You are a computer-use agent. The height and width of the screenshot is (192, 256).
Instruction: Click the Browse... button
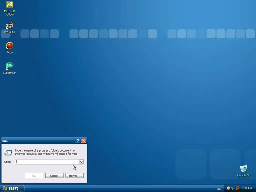(x=74, y=176)
